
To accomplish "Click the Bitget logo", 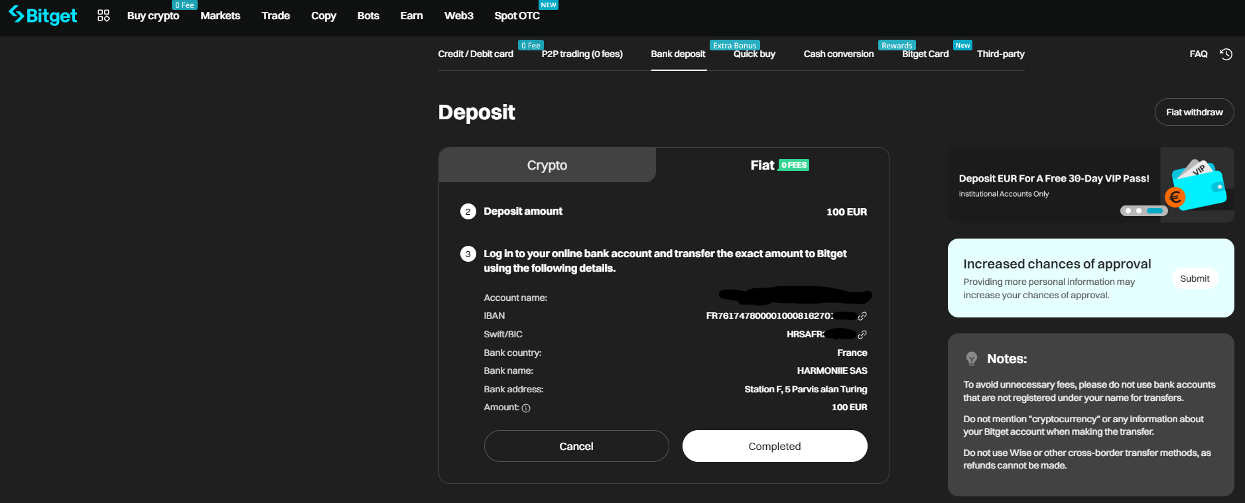I will [43, 15].
